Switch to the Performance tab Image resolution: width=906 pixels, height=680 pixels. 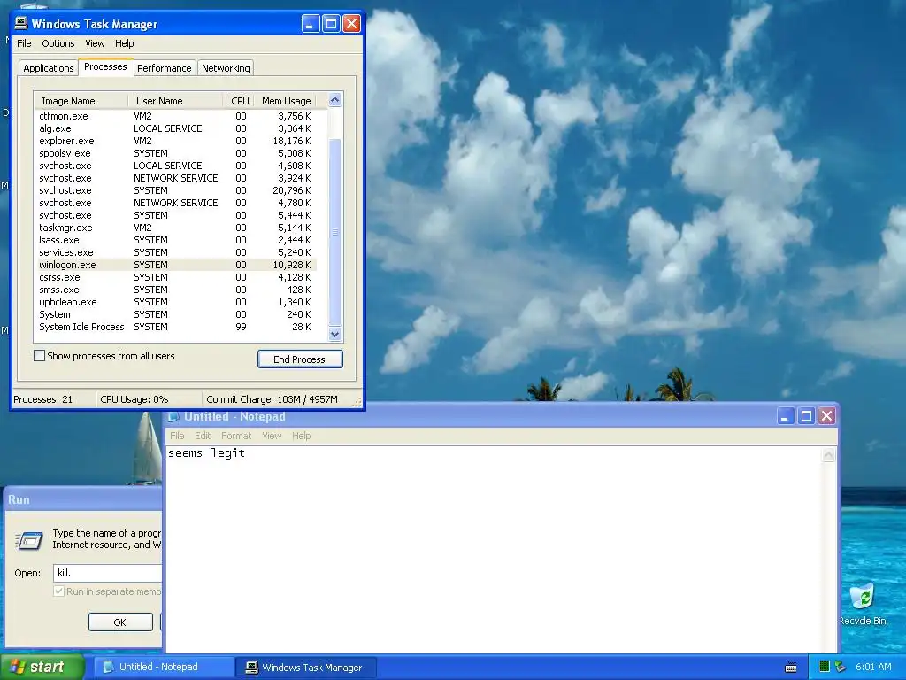tap(164, 68)
